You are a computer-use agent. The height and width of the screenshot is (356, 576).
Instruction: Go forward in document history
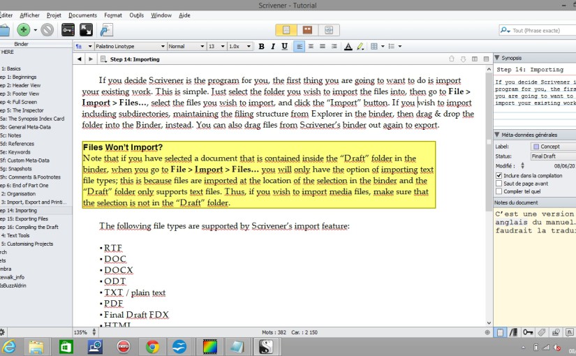click(x=91, y=59)
